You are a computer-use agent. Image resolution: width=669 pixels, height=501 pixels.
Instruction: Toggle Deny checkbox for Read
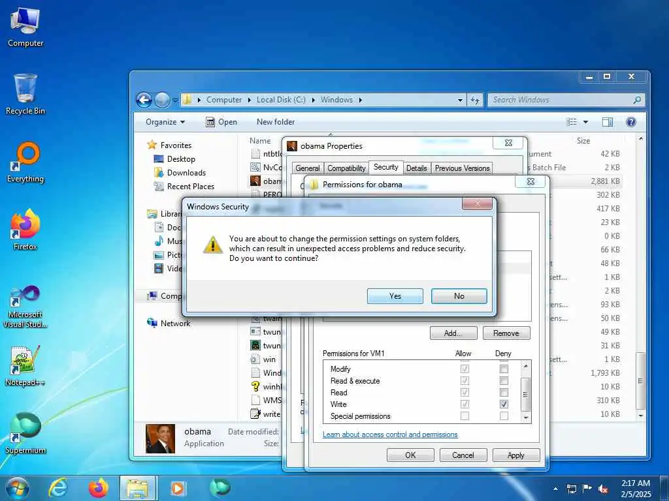click(504, 392)
